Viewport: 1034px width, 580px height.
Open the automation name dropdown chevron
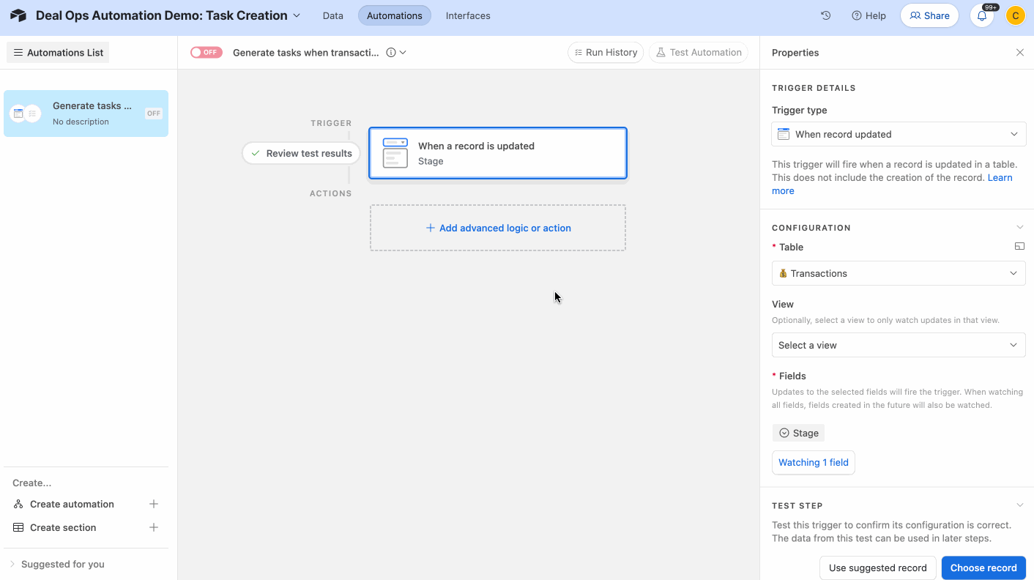point(403,53)
